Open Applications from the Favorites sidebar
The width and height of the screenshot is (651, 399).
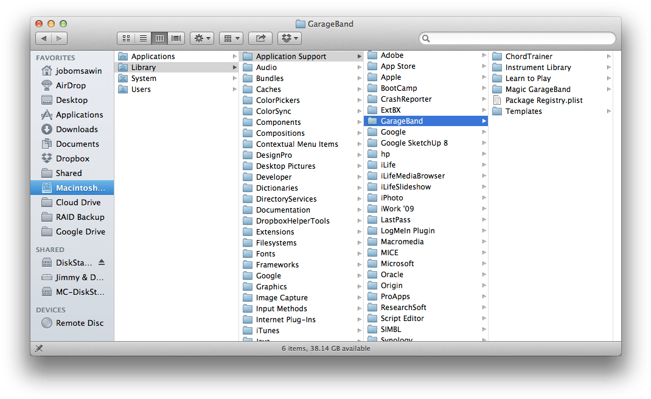click(x=72, y=115)
